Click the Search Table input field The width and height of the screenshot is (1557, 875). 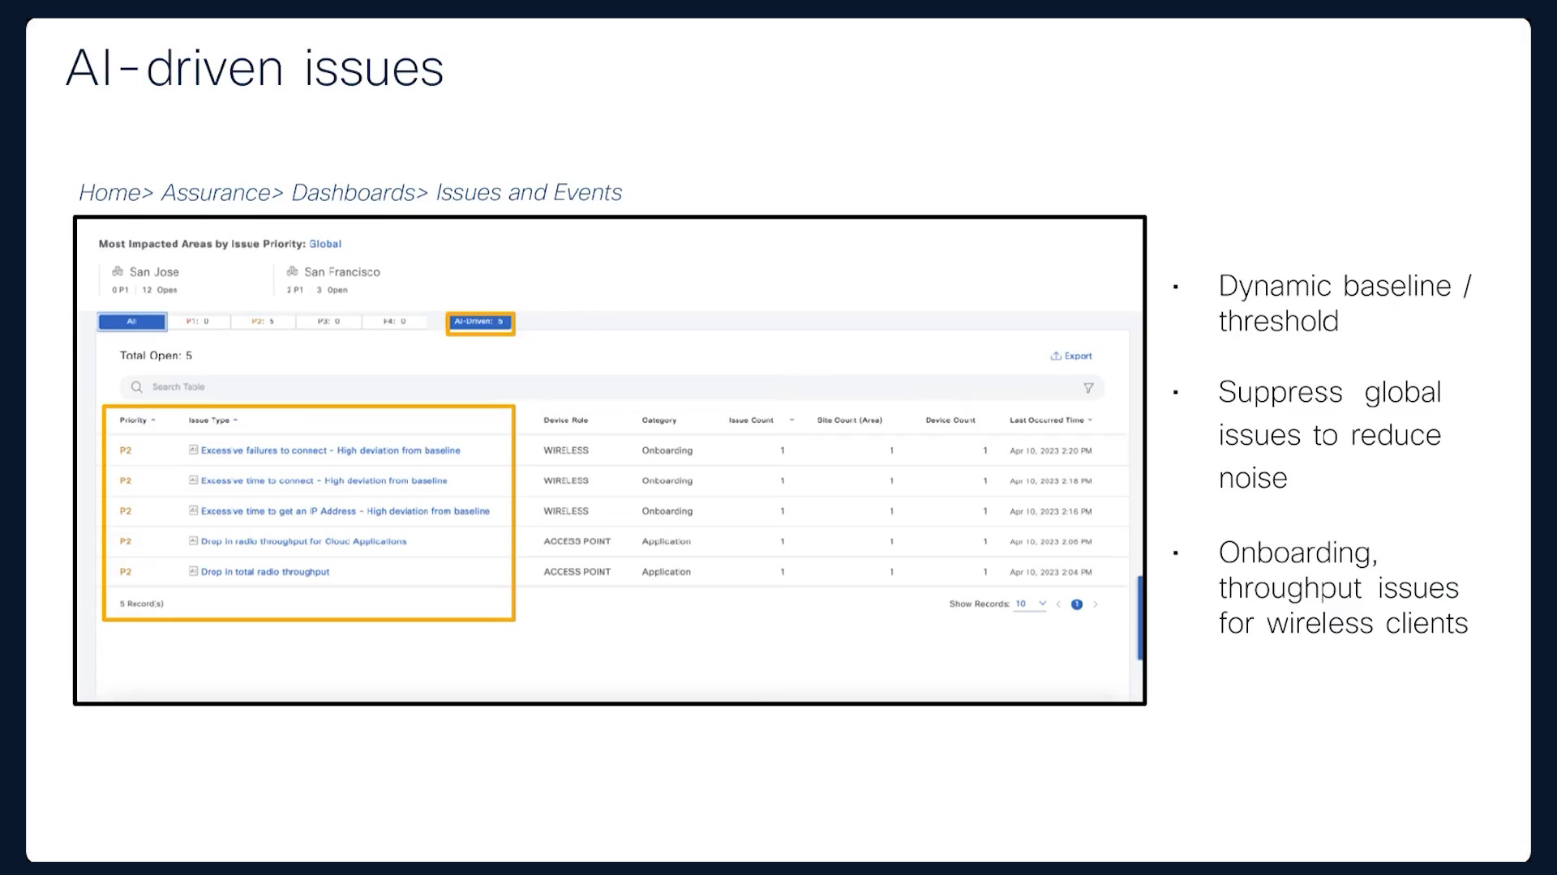[611, 387]
